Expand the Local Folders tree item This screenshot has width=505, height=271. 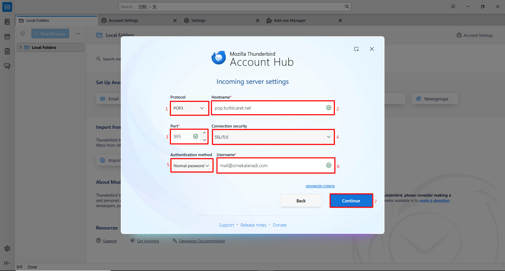click(x=21, y=47)
